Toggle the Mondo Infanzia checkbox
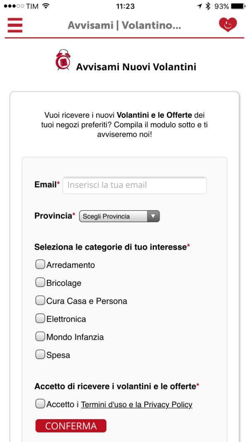The image size is (249, 442). 40,336
